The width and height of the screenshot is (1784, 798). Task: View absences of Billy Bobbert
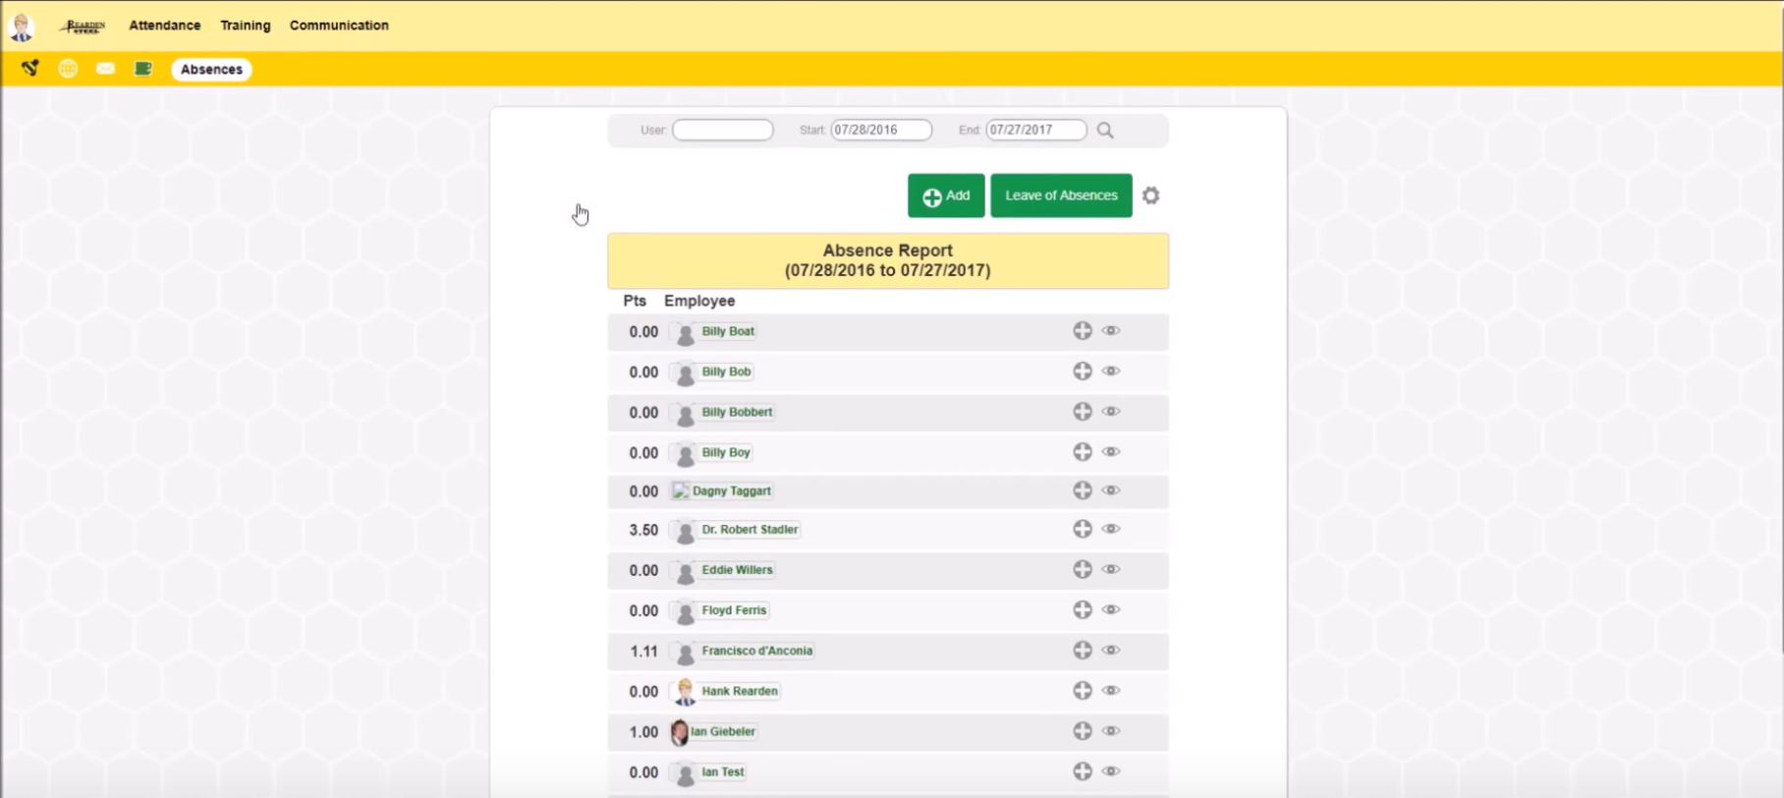[1111, 412]
